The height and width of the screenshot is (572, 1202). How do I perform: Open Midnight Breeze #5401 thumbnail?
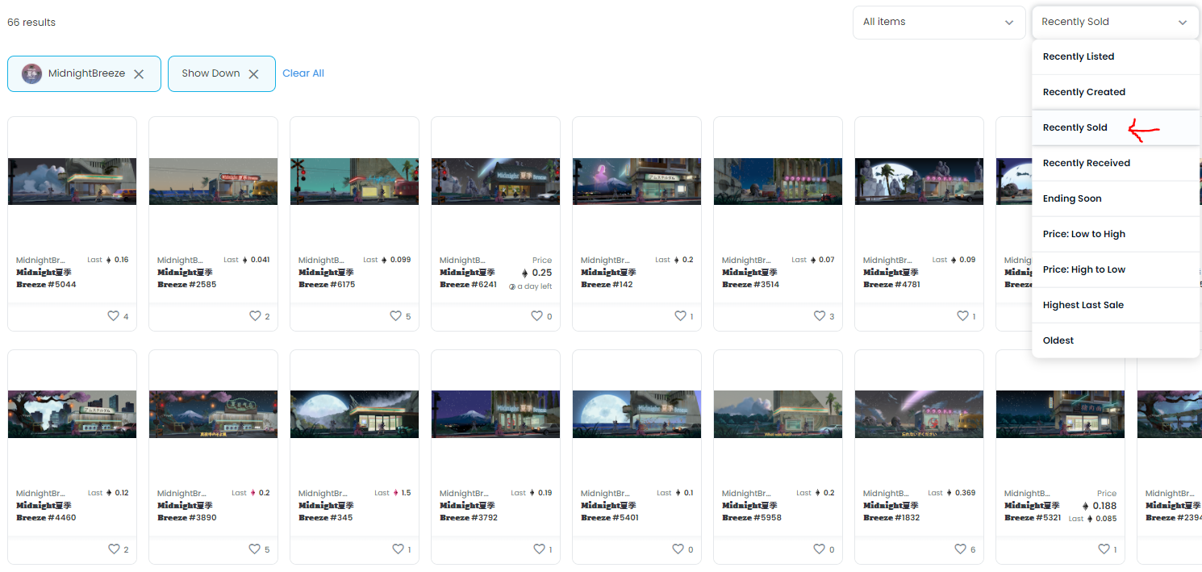pos(636,415)
